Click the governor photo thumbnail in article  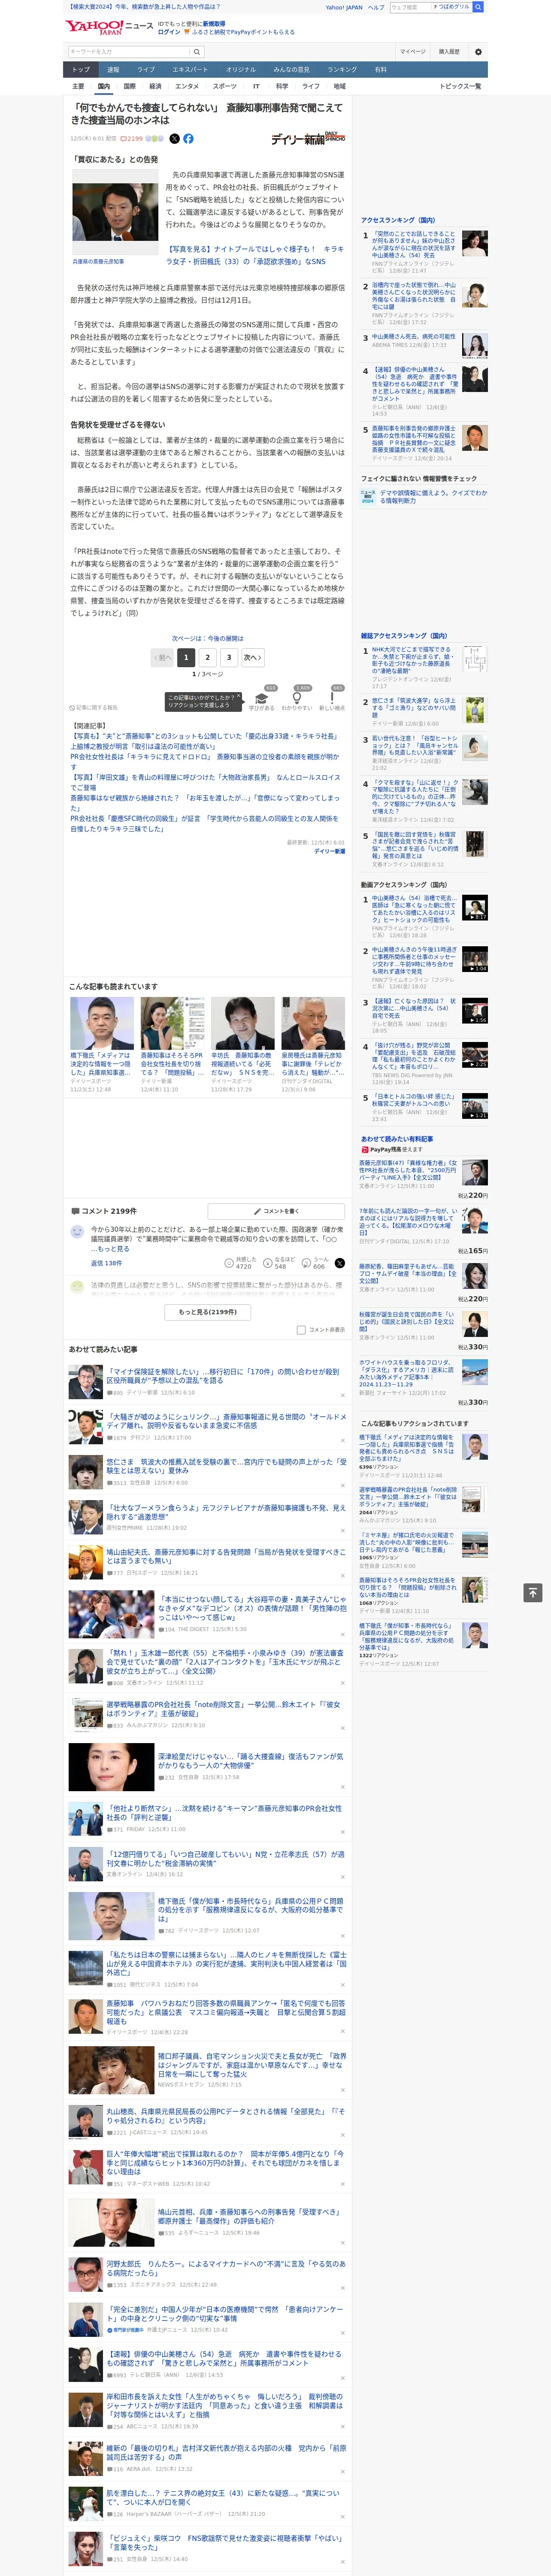pos(115,212)
